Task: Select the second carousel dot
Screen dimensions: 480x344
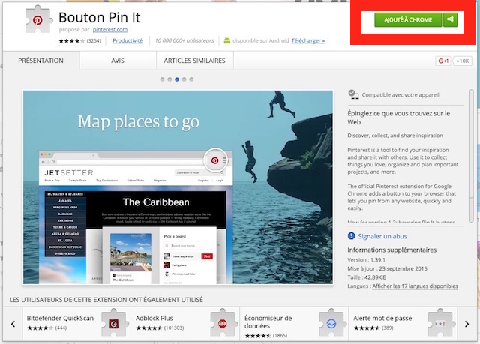Action: (169, 79)
